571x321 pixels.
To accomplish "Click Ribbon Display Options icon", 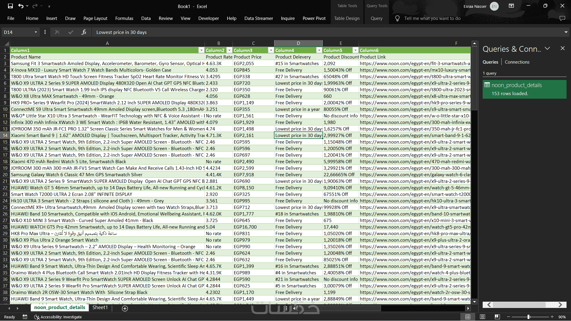I will 511,6.
